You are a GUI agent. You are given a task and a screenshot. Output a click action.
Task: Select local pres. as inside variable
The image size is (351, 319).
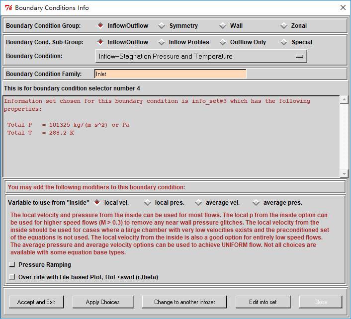pyautogui.click(x=148, y=202)
